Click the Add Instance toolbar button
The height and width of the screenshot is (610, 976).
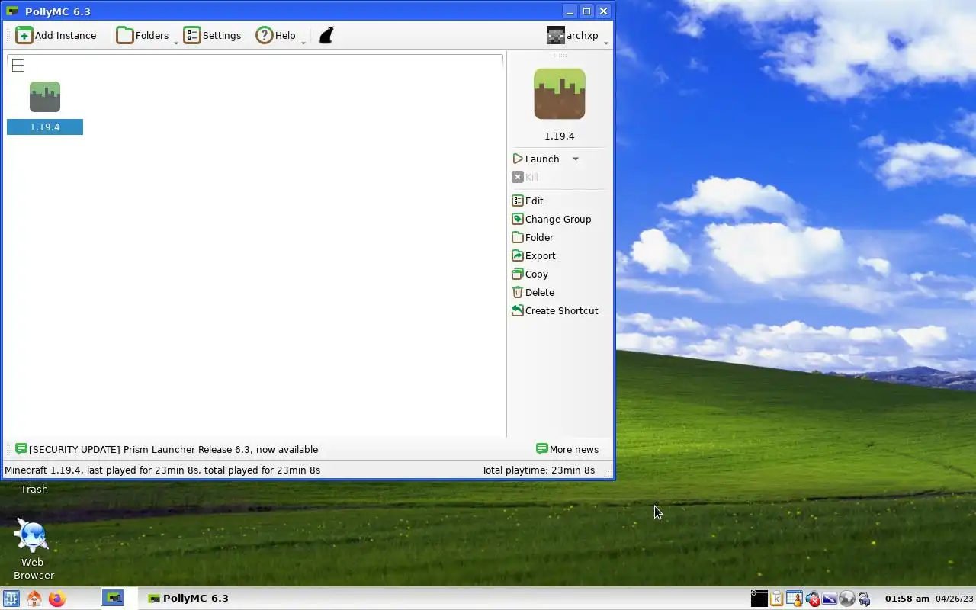coord(56,35)
